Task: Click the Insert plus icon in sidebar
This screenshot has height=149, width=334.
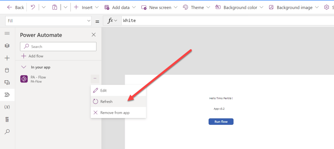Action: (7, 58)
